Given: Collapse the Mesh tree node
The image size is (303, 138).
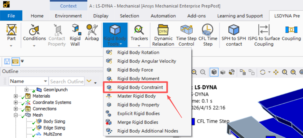Looking at the screenshot, I should point(16,115).
